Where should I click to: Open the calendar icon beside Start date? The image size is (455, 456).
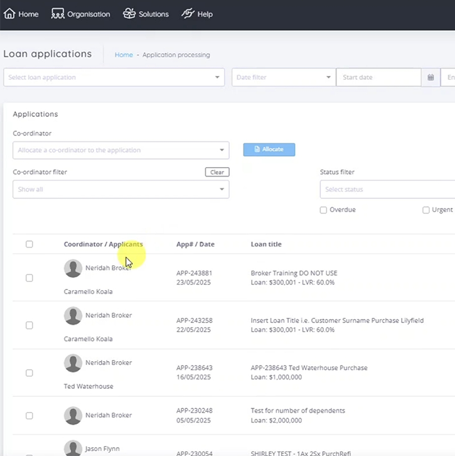click(x=431, y=77)
